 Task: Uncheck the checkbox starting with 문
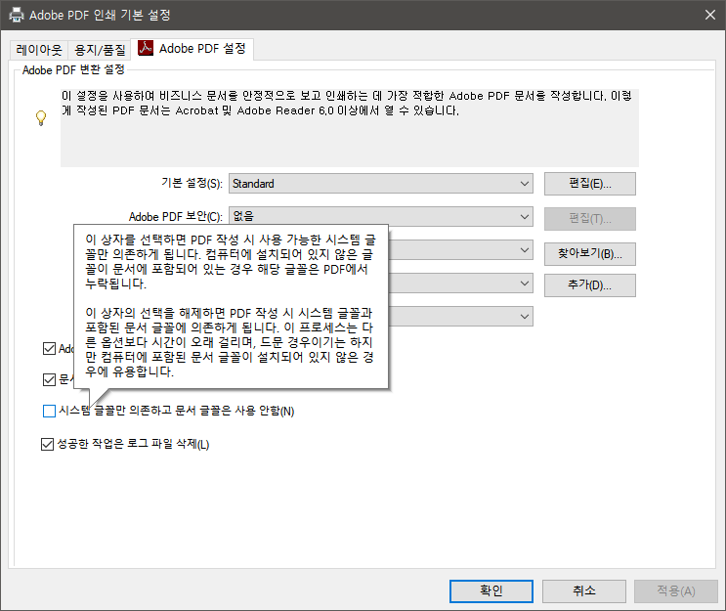pos(49,380)
